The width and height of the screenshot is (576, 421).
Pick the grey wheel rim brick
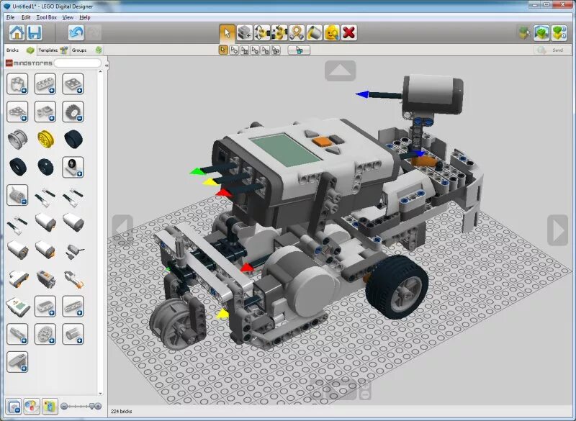click(17, 139)
